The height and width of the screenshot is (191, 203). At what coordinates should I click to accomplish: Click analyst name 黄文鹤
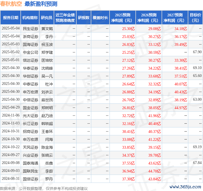[47, 29]
